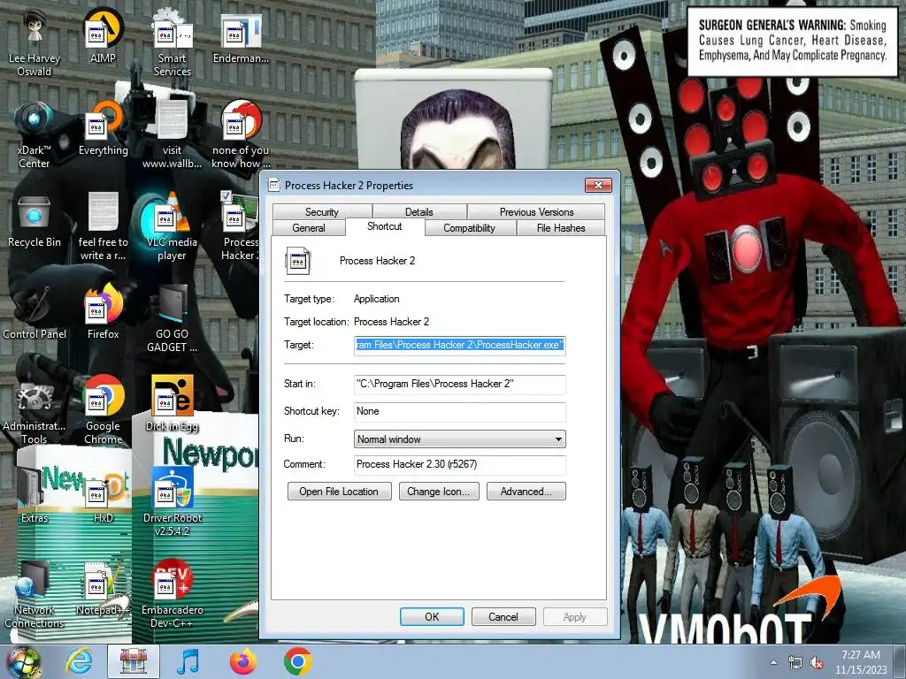Select the Google Chrome desktop shortcut
The height and width of the screenshot is (679, 906).
[103, 410]
